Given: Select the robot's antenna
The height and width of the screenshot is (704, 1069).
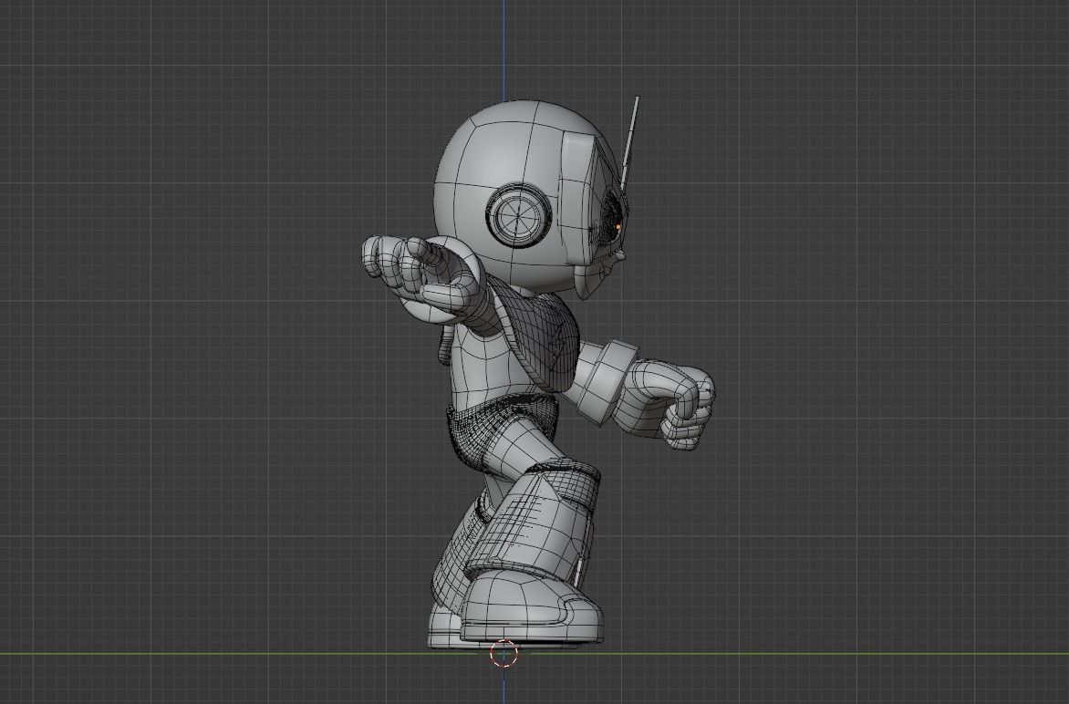Looking at the screenshot, I should (x=628, y=142).
